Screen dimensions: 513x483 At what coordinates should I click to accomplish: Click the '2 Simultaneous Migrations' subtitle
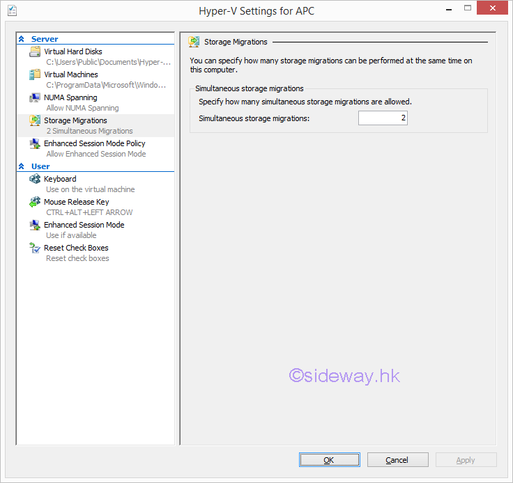click(90, 131)
